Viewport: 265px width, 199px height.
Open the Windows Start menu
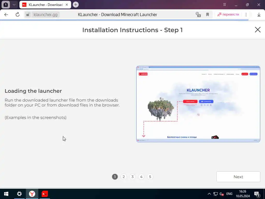(6, 194)
